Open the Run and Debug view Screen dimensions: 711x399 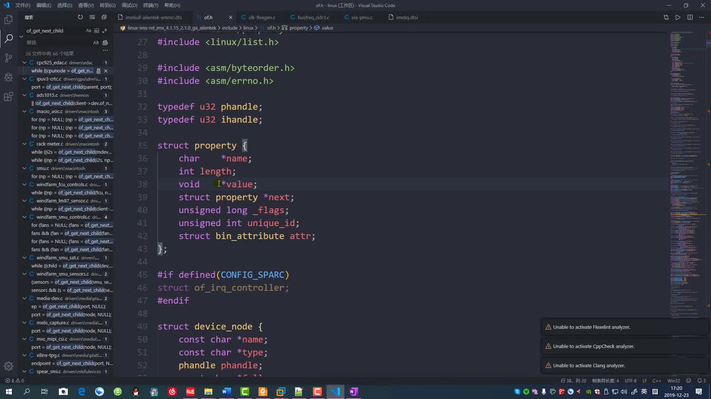(8, 77)
